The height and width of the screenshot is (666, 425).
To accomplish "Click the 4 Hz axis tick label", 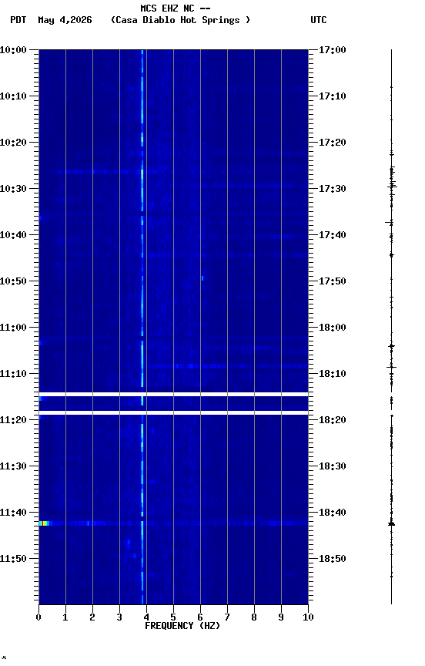I will click(146, 617).
